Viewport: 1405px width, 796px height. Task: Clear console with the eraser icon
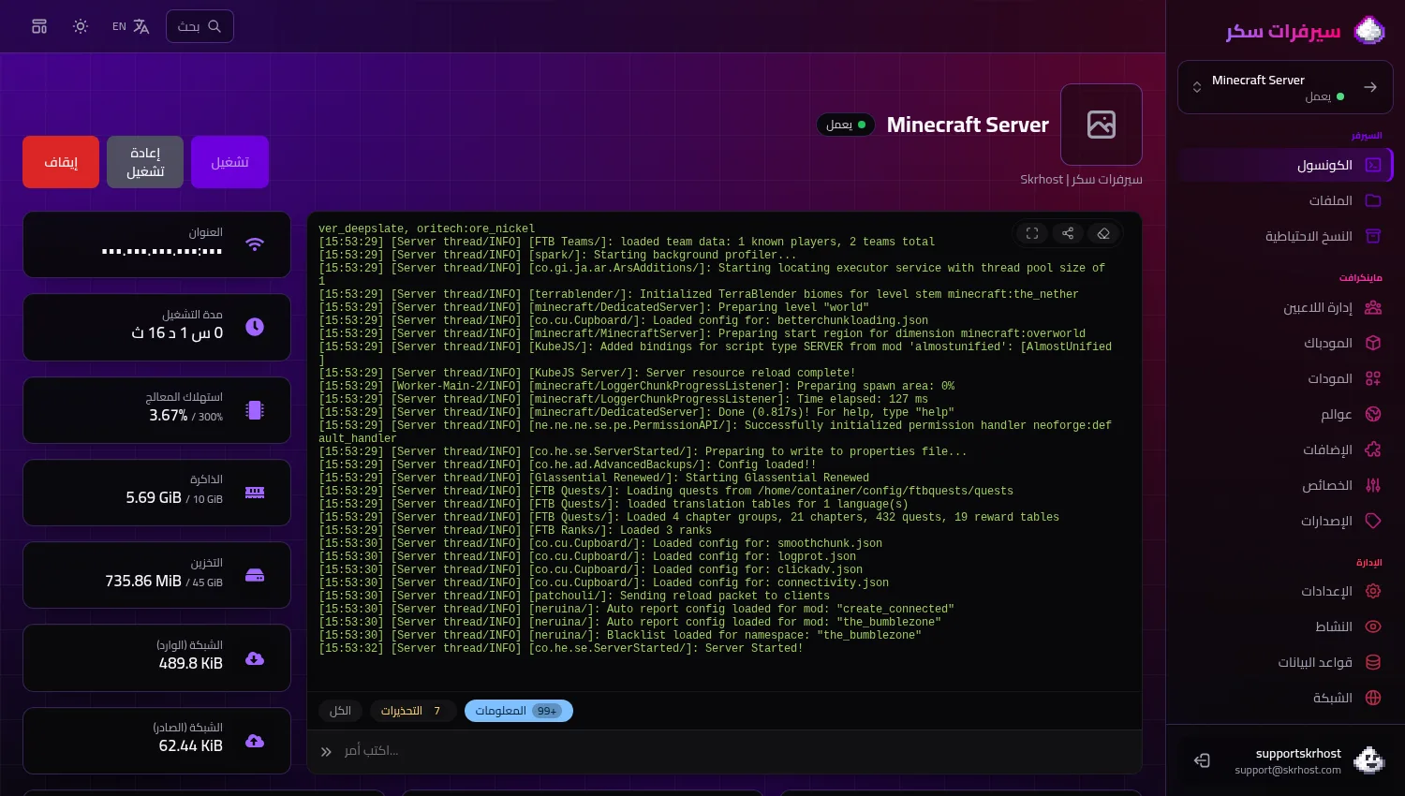click(x=1103, y=233)
